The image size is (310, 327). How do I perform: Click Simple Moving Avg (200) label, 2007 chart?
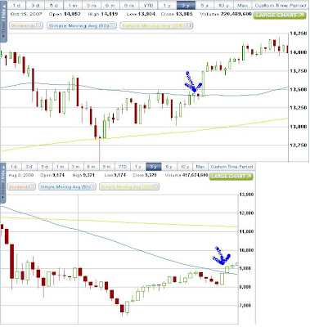pos(154,25)
